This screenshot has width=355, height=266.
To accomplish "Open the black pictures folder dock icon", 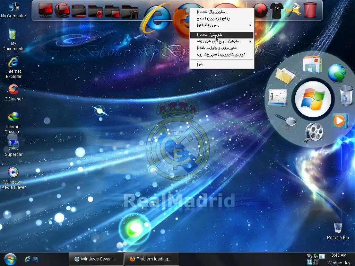I will click(x=112, y=11).
